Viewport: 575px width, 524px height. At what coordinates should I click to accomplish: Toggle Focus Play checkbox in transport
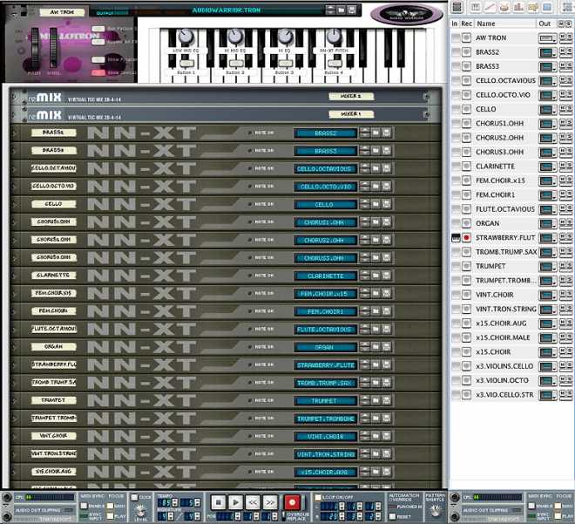110,515
